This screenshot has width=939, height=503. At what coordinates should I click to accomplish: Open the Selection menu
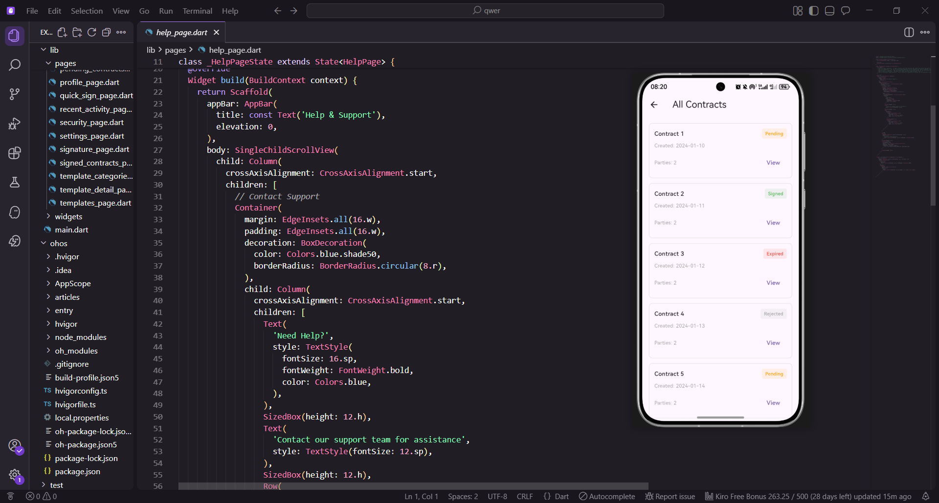click(x=87, y=11)
